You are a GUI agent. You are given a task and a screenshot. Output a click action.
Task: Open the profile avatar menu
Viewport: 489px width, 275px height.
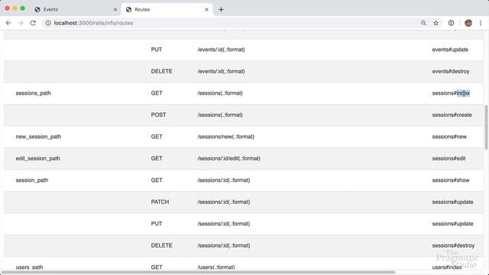coord(468,23)
